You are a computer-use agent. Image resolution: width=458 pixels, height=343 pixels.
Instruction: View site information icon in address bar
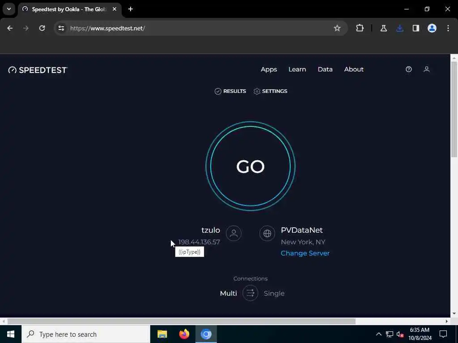click(61, 28)
